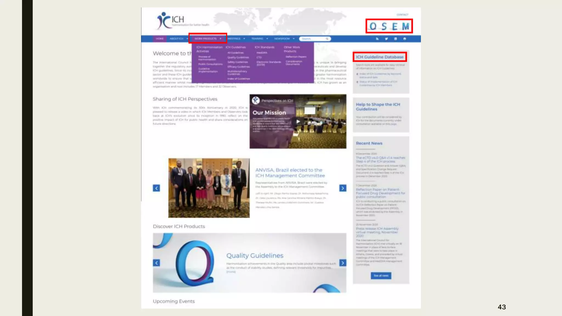Click the search magnifier icon
This screenshot has width=562, height=316.
327,39
